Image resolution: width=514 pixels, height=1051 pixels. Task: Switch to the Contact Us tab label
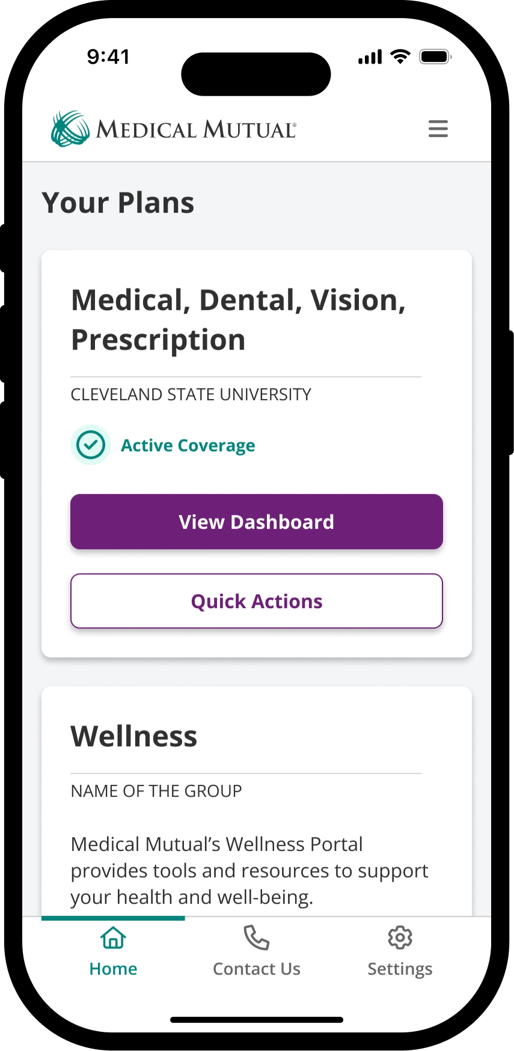(257, 969)
